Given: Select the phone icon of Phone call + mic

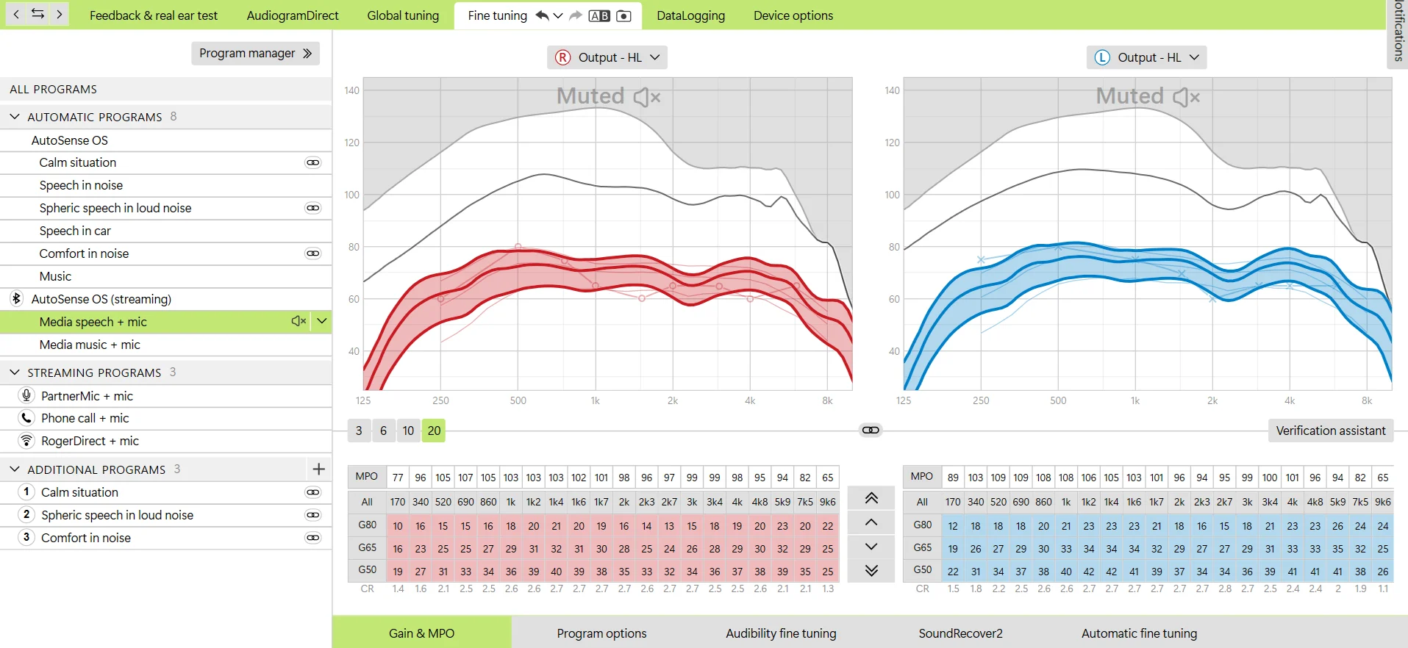Looking at the screenshot, I should 26,418.
